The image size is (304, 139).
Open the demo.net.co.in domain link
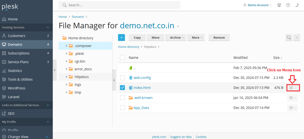(x=147, y=26)
